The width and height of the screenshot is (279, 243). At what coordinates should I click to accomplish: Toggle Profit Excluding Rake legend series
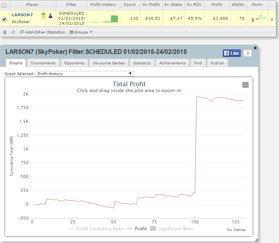point(96,229)
